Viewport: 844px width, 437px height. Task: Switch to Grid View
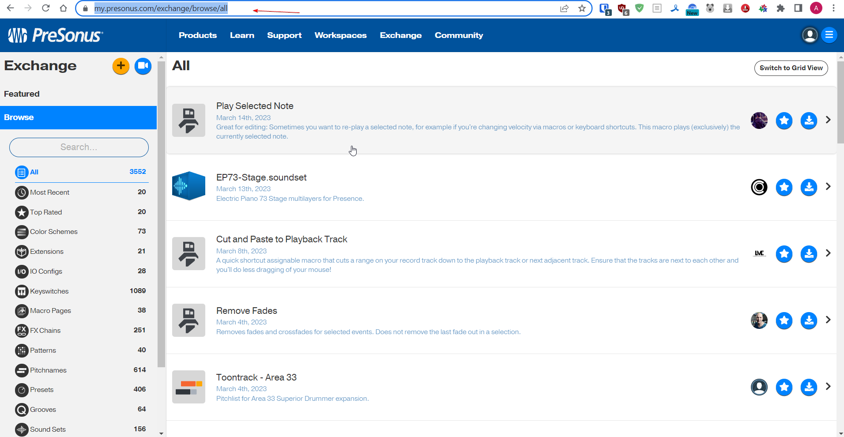tap(791, 68)
